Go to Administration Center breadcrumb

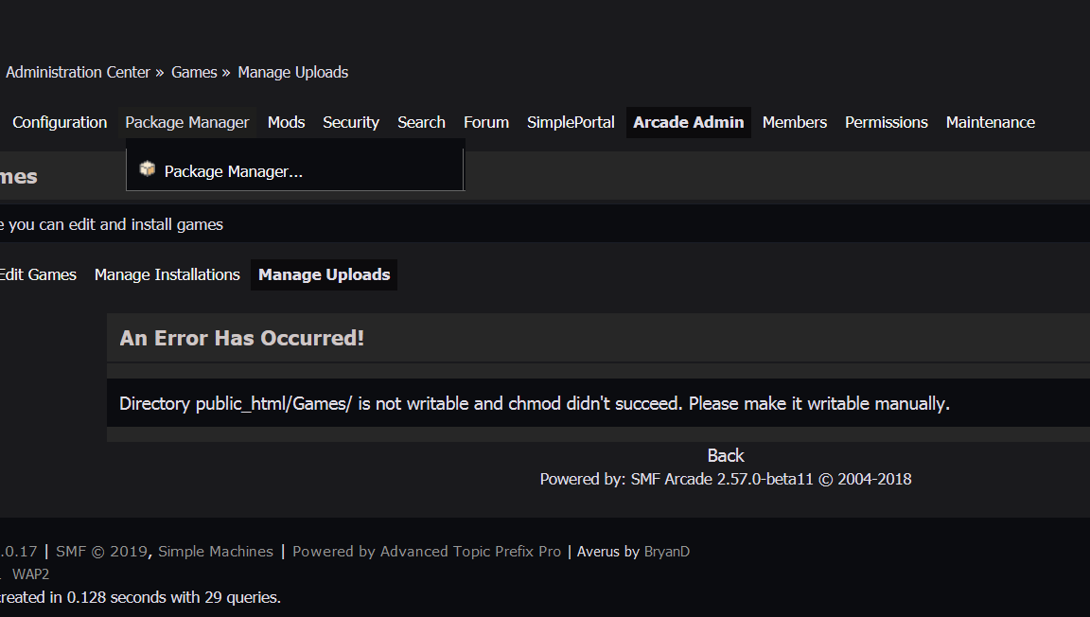pyautogui.click(x=78, y=72)
